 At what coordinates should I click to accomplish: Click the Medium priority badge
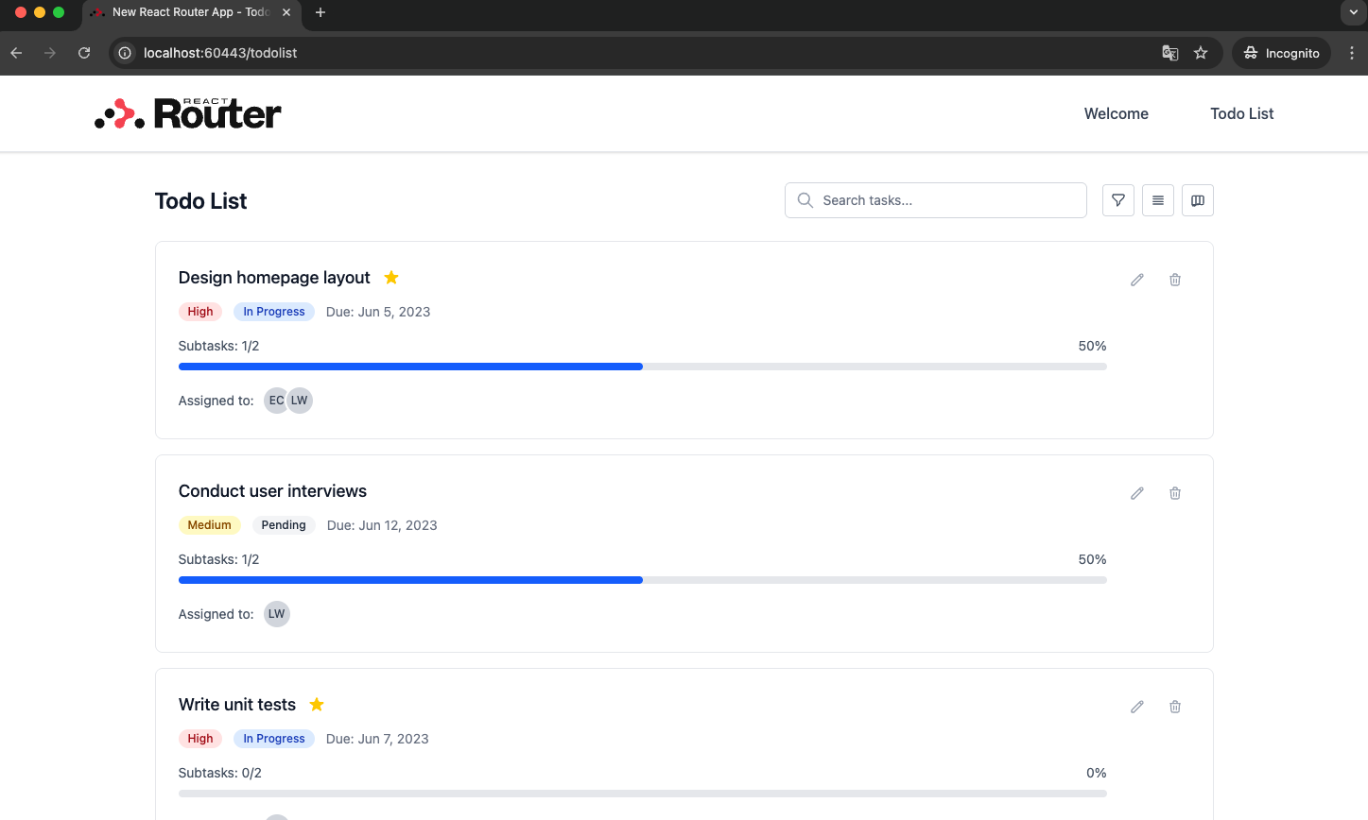210,525
